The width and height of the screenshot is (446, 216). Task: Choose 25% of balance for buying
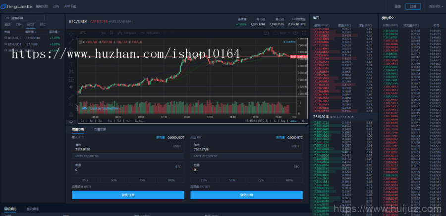click(85, 180)
